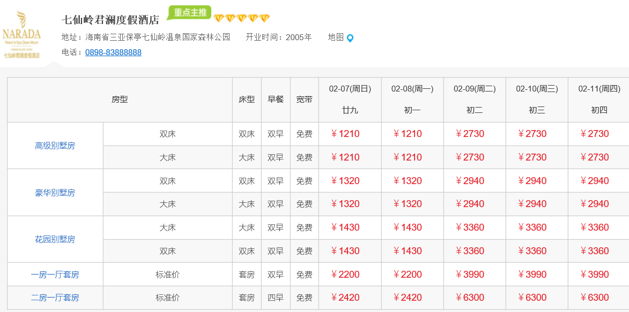629x312 pixels.
Task: Open the 豪华别墅房 room type link
Action: point(55,193)
